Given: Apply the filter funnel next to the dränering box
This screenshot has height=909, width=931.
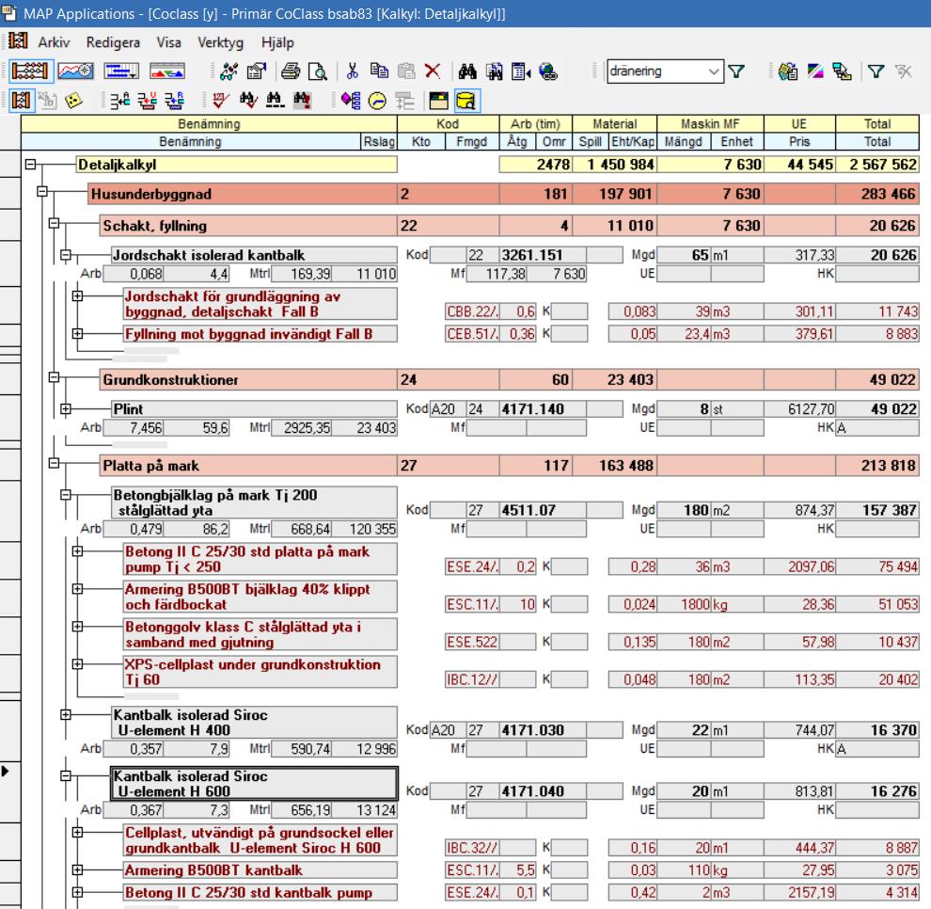Looking at the screenshot, I should click(x=736, y=72).
